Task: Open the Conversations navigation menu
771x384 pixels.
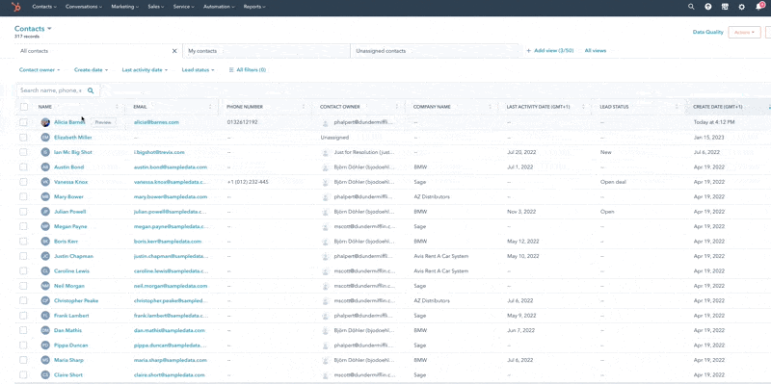Action: (84, 7)
